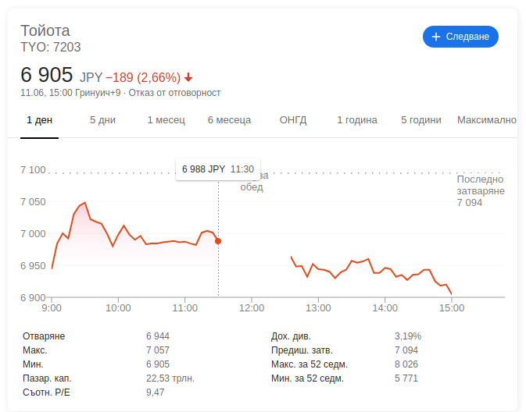526x412 pixels.
Task: Click the 12:00 label on time axis
Action: click(x=252, y=307)
